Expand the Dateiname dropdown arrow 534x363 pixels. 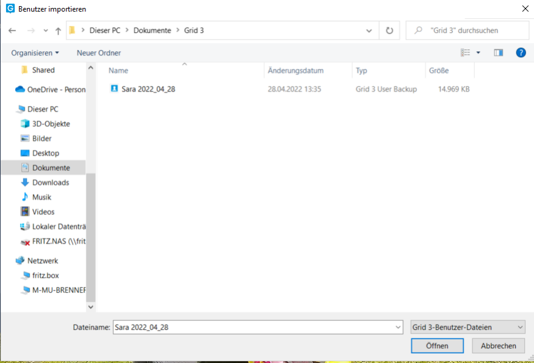[398, 327]
